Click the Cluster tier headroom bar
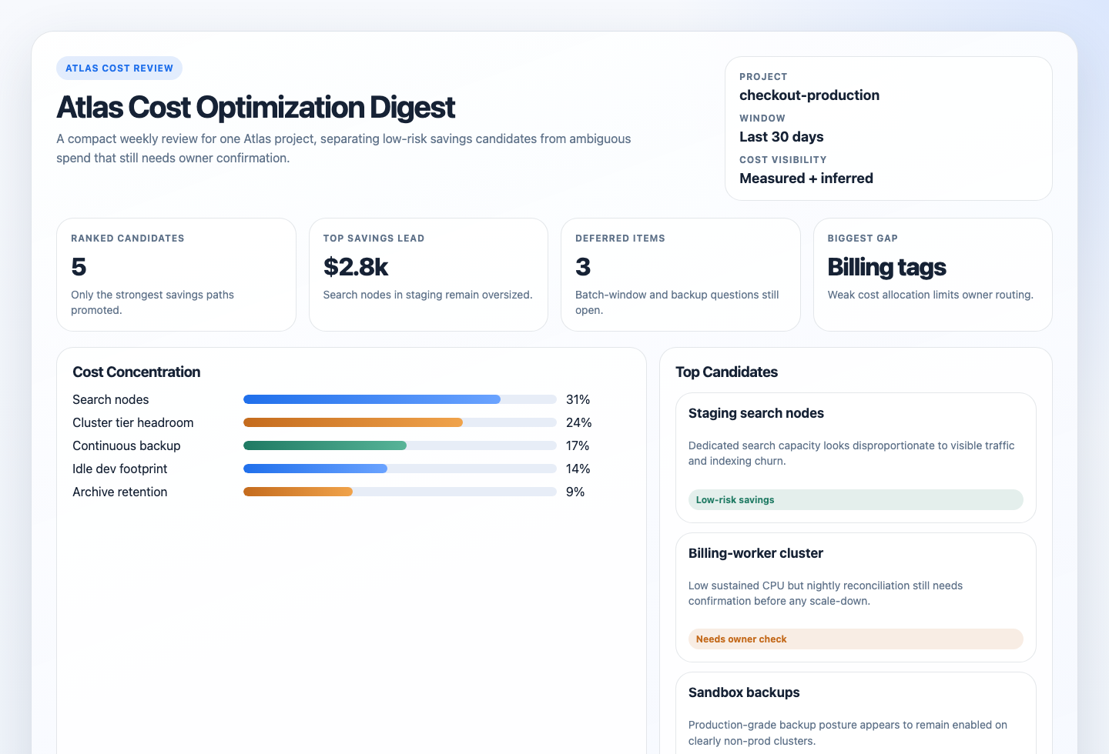The height and width of the screenshot is (754, 1109). pyautogui.click(x=400, y=422)
